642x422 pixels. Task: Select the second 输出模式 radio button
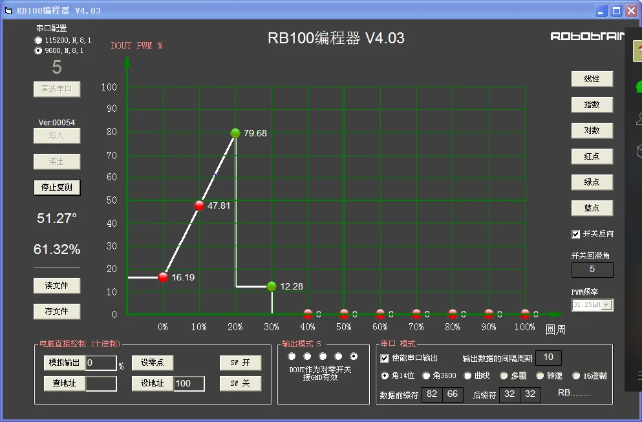pos(308,357)
